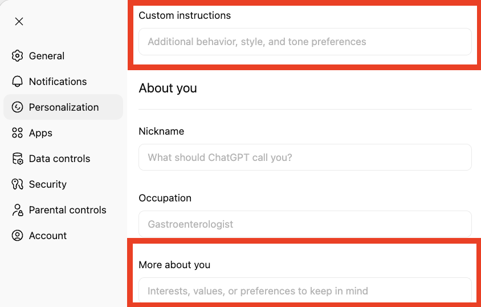This screenshot has height=307, width=481.
Task: Click the four-circles Apps icon
Action: (18, 133)
